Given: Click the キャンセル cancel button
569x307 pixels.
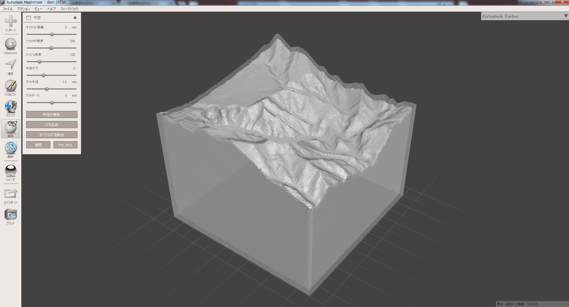Looking at the screenshot, I should point(65,144).
